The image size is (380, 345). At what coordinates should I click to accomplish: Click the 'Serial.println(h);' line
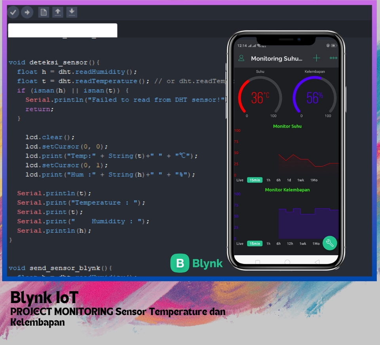(54, 231)
